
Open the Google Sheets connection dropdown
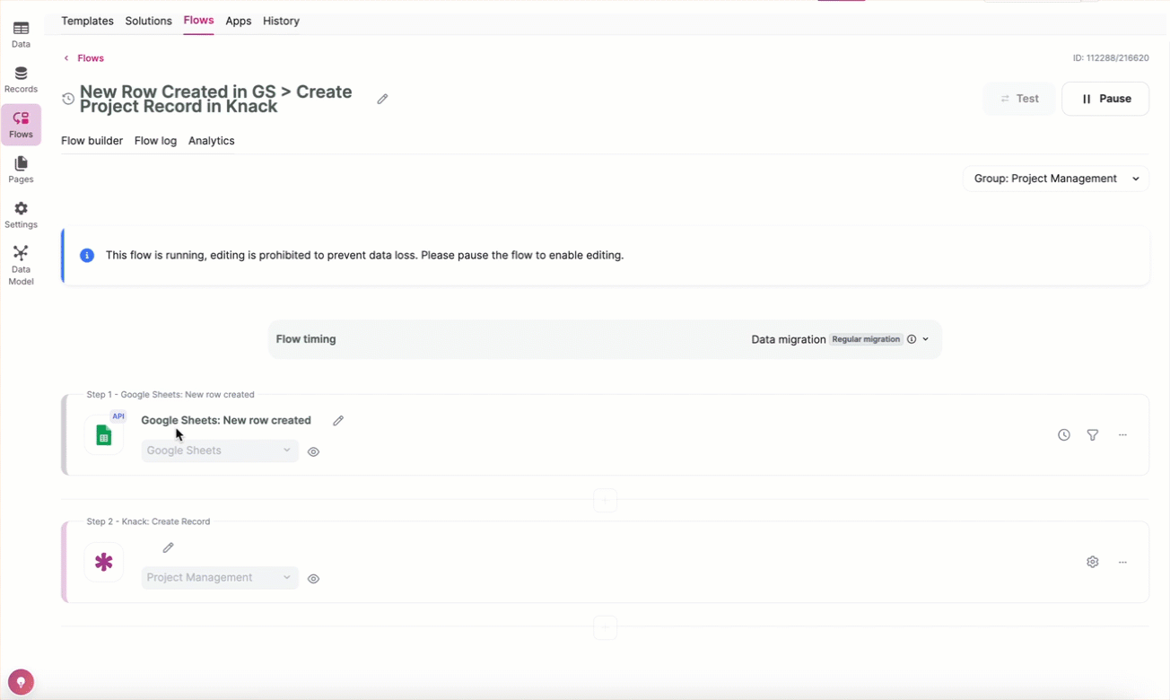pyautogui.click(x=220, y=451)
